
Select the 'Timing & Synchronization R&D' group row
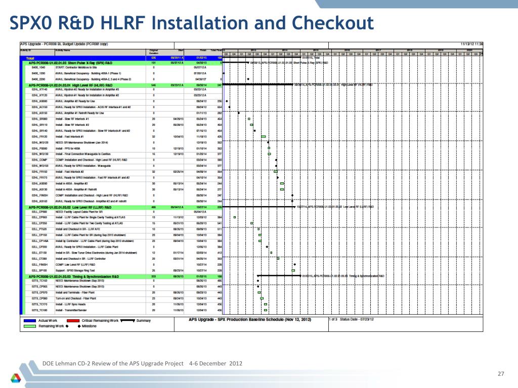(x=124, y=276)
